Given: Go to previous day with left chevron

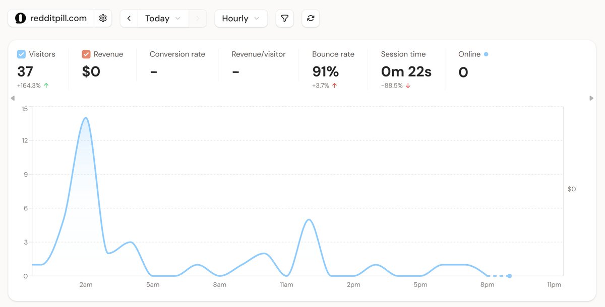Looking at the screenshot, I should tap(129, 18).
